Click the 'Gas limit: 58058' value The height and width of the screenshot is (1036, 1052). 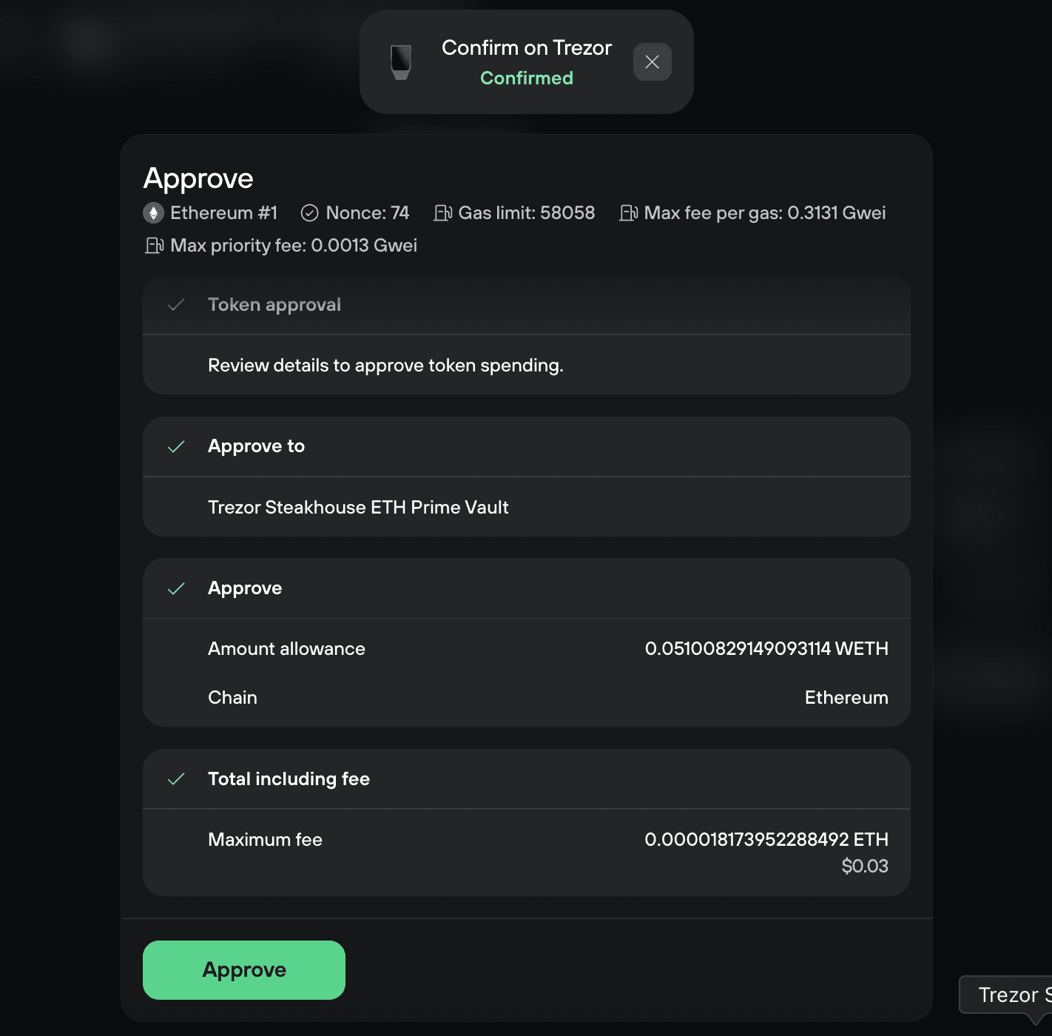[x=526, y=213]
